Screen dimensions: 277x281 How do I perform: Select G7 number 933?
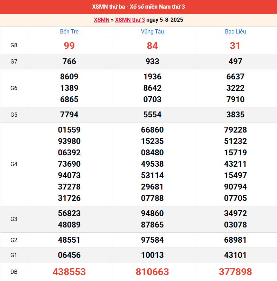(152, 61)
